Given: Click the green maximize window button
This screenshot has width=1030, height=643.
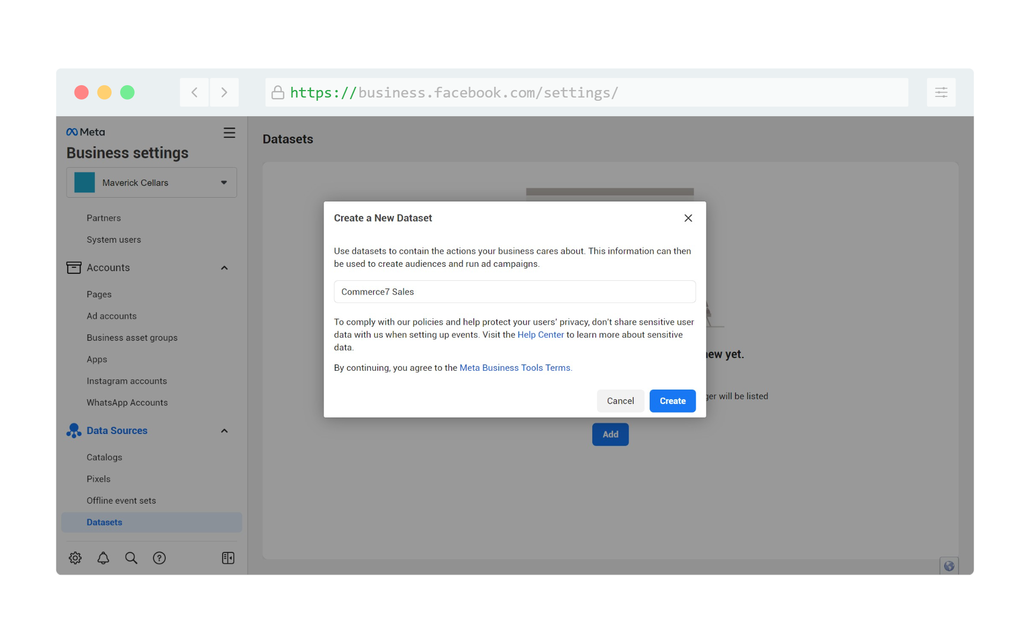Looking at the screenshot, I should point(127,92).
